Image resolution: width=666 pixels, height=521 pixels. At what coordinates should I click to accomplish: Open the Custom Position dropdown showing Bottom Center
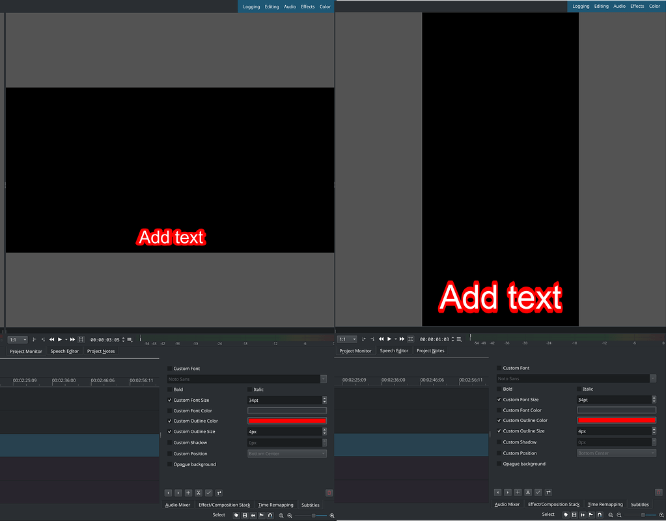click(286, 453)
